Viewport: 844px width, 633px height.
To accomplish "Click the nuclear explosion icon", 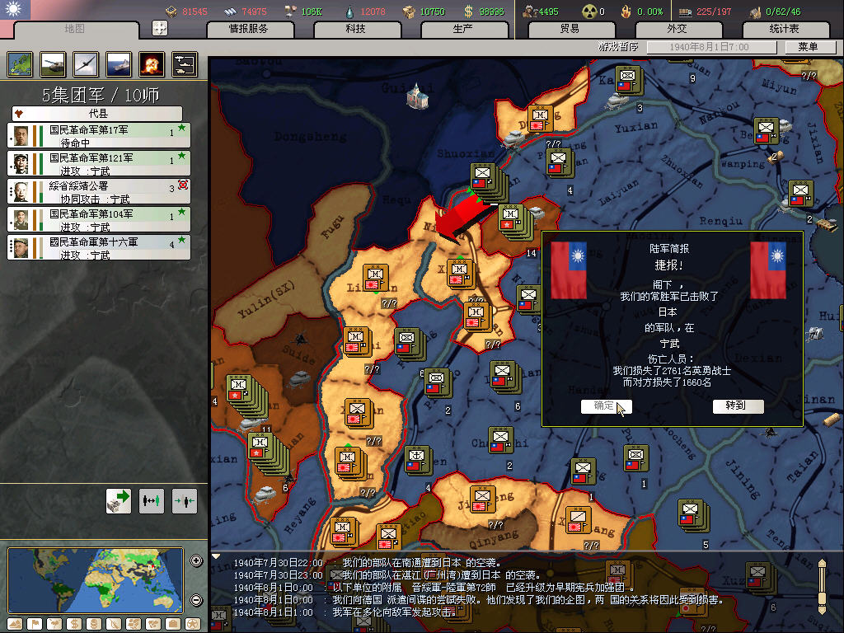I will click(152, 64).
